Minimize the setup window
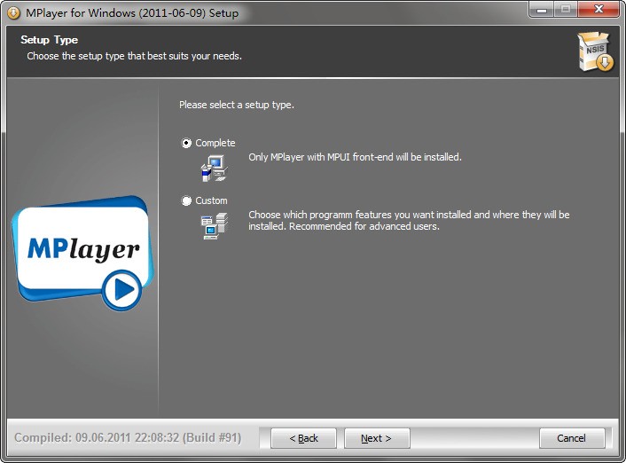 [542, 9]
